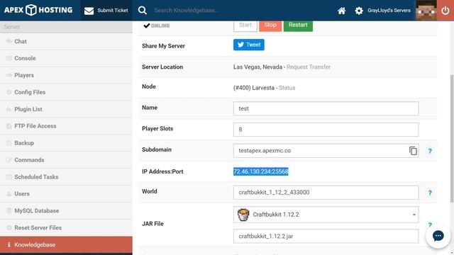
Task: Open Plugin List menu item
Action: pos(66,109)
